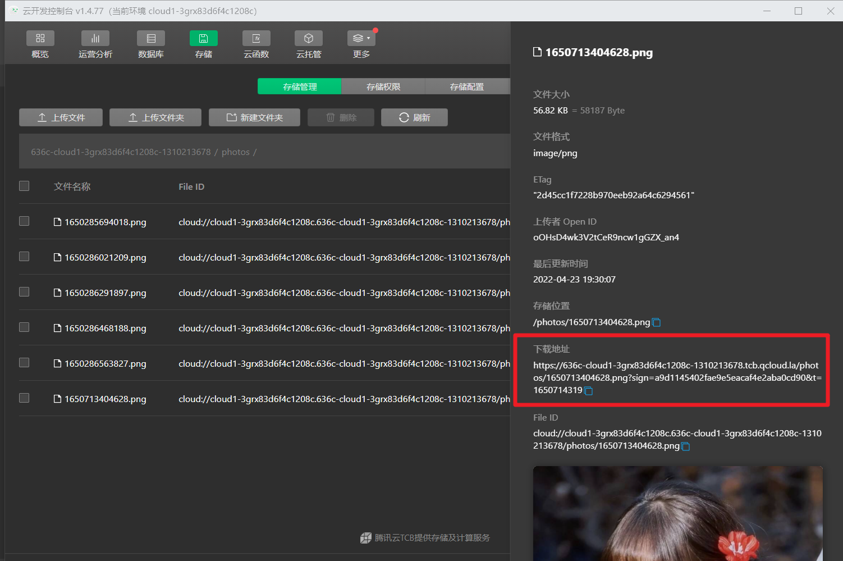The width and height of the screenshot is (843, 561).
Task: Click the 删除 delete button
Action: pos(341,117)
